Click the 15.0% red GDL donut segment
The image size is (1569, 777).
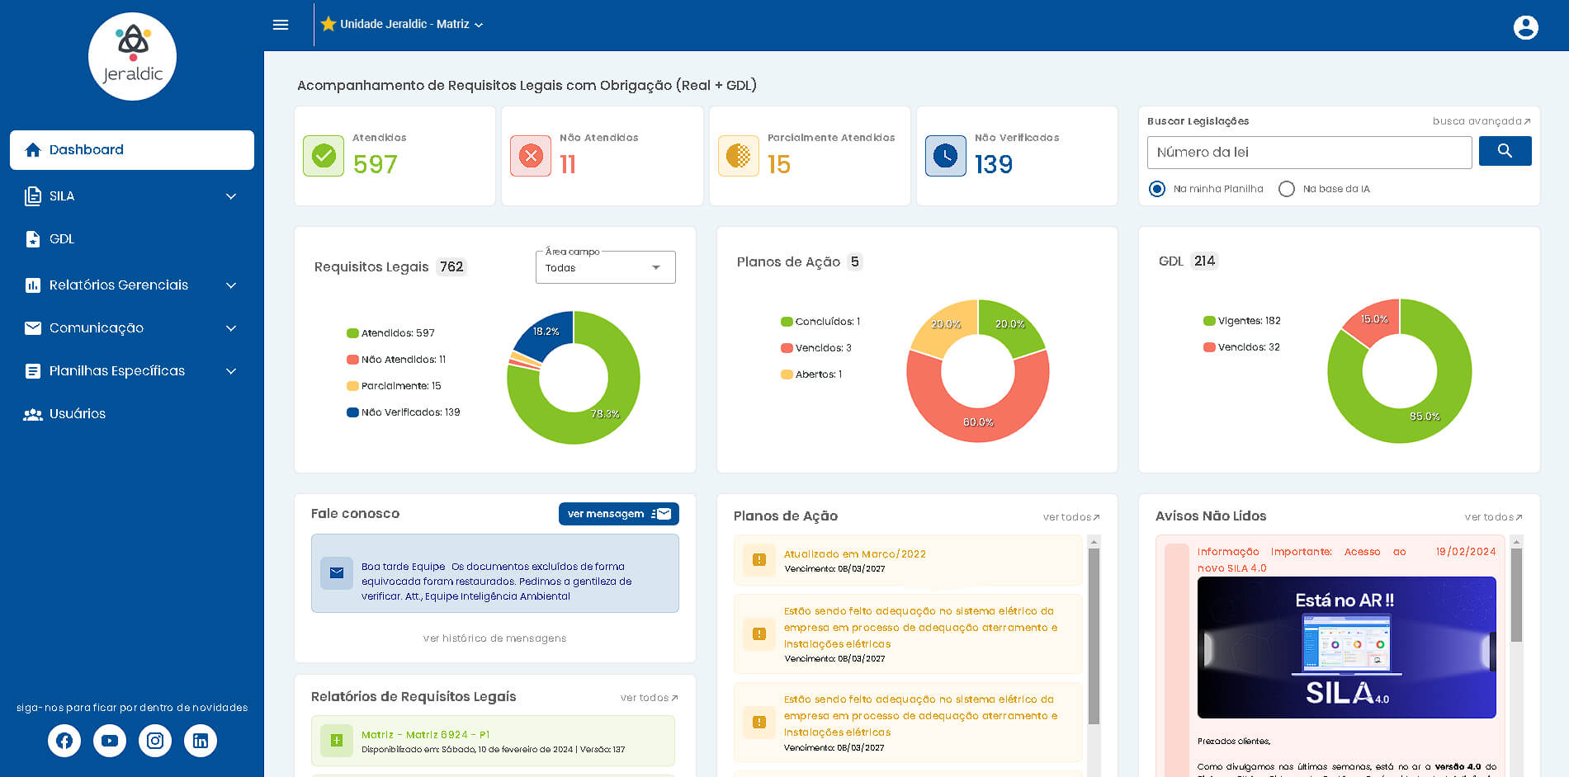point(1375,321)
